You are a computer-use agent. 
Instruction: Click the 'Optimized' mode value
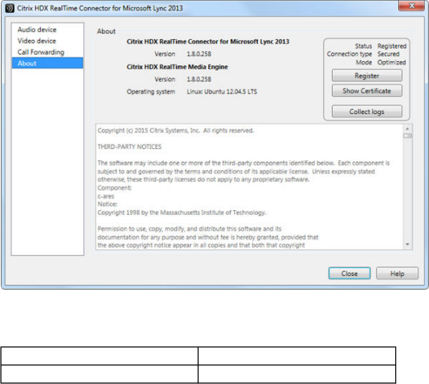(391, 62)
